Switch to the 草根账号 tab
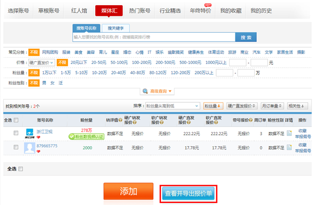 [49, 11]
